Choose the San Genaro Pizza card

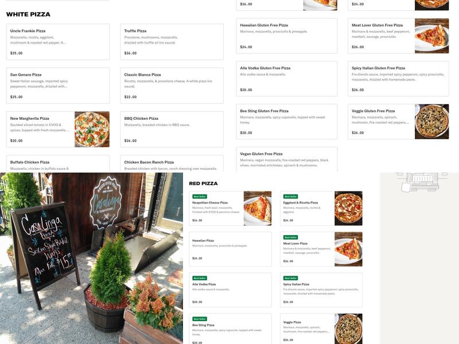(x=57, y=85)
